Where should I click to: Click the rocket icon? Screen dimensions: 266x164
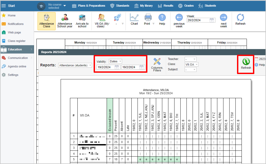(117, 18)
